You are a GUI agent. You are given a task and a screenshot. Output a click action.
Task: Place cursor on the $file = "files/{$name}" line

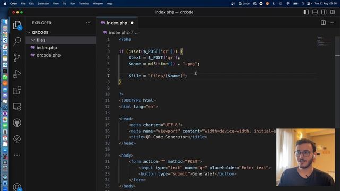pyautogui.click(x=158, y=76)
